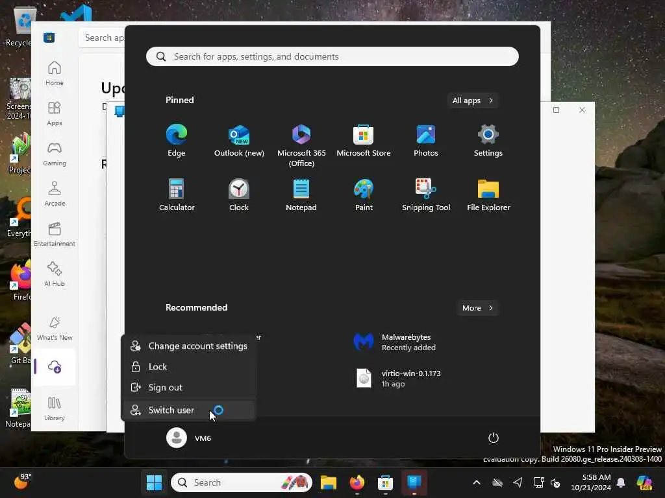
Task: Open Copilot preview icon on taskbar
Action: (x=644, y=482)
